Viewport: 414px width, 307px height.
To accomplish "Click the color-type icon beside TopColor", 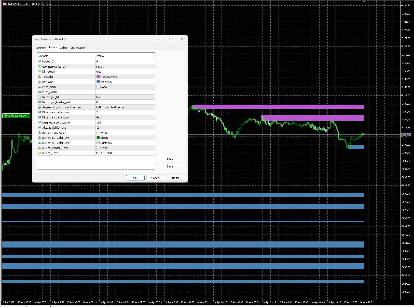I will [39, 77].
